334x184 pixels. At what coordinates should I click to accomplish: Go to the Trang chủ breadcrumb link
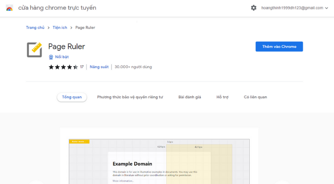[35, 28]
